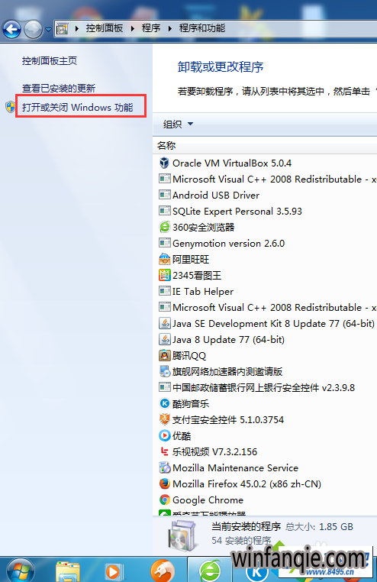Select the 360安全浏览器 browser icon

(x=164, y=227)
